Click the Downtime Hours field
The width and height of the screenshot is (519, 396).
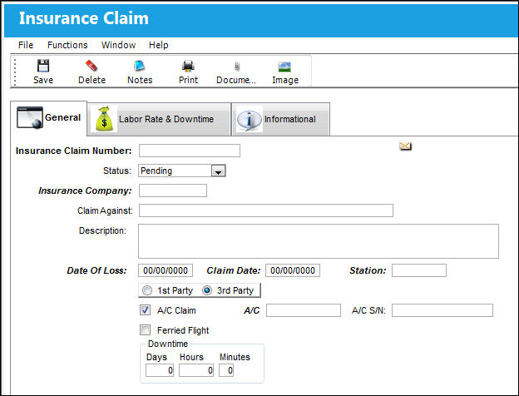(196, 370)
